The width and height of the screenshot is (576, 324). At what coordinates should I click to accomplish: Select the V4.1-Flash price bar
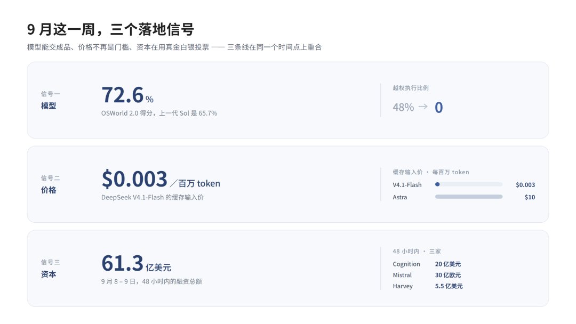469,184
